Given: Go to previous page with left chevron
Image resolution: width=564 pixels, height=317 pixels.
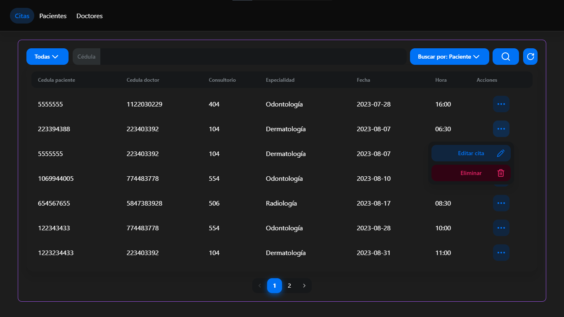Looking at the screenshot, I should coord(260,286).
